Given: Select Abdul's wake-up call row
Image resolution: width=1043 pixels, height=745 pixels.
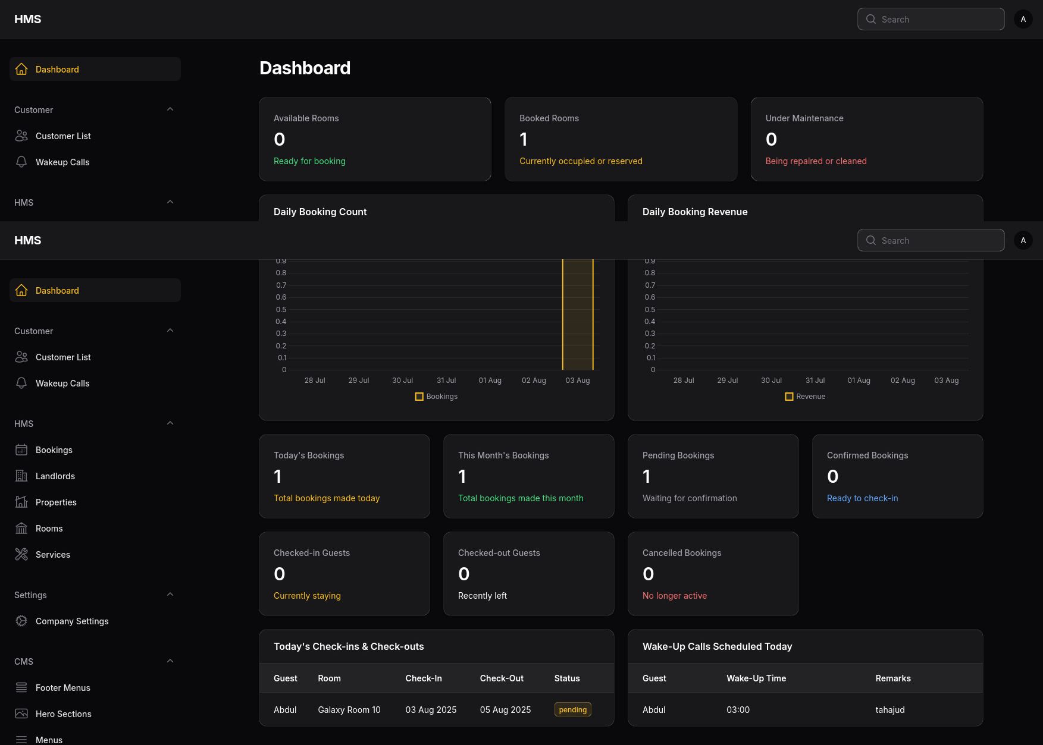Looking at the screenshot, I should point(805,710).
